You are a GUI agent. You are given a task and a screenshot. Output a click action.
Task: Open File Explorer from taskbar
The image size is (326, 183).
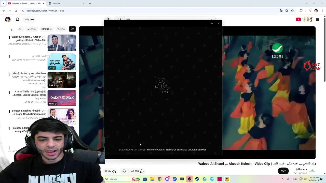point(152,179)
